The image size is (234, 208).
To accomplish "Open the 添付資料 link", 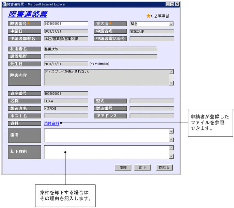I will coord(51,124).
